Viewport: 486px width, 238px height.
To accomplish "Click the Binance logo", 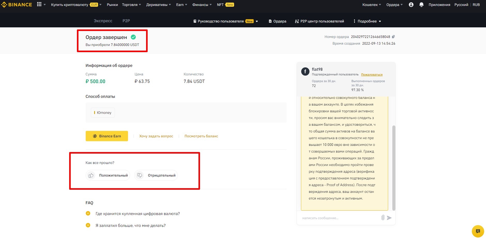I will (17, 5).
